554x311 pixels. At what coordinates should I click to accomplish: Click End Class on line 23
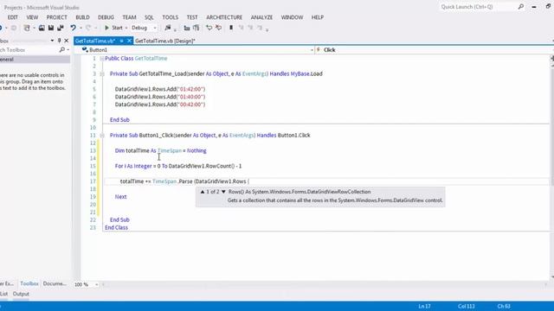click(116, 228)
